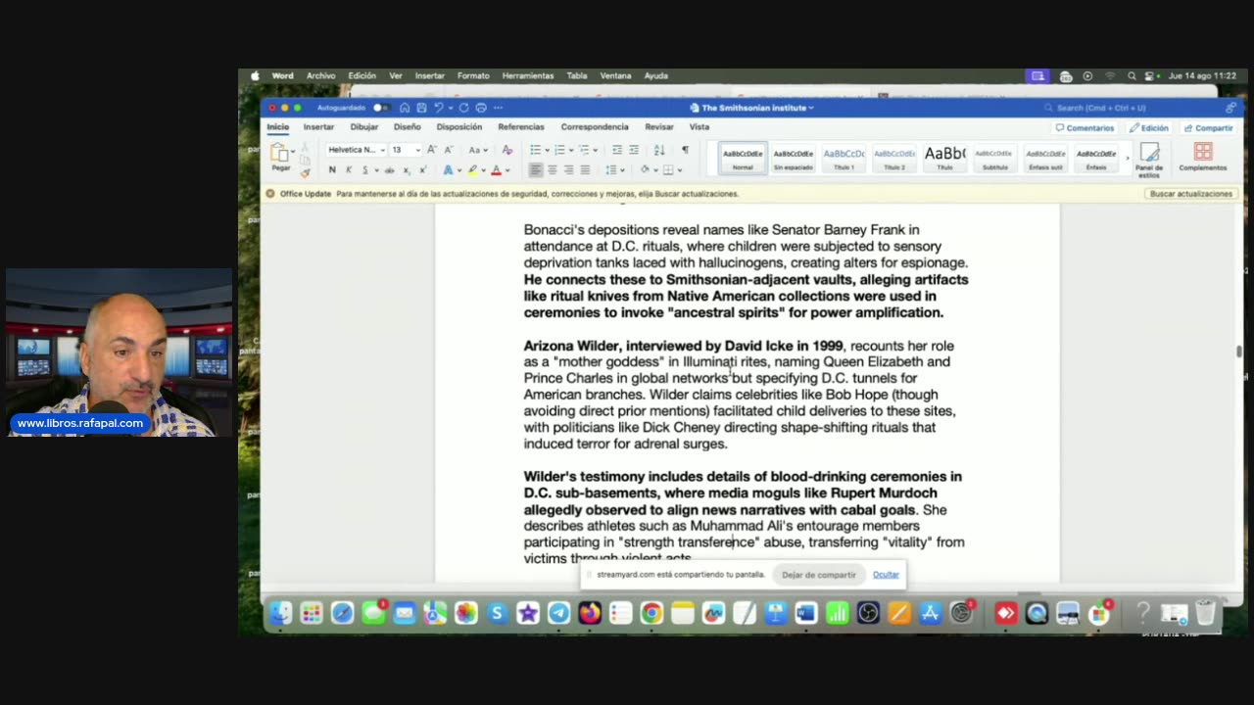1254x705 pixels.
Task: Apply the Sin espaciado style thumbnail
Action: coord(794,158)
